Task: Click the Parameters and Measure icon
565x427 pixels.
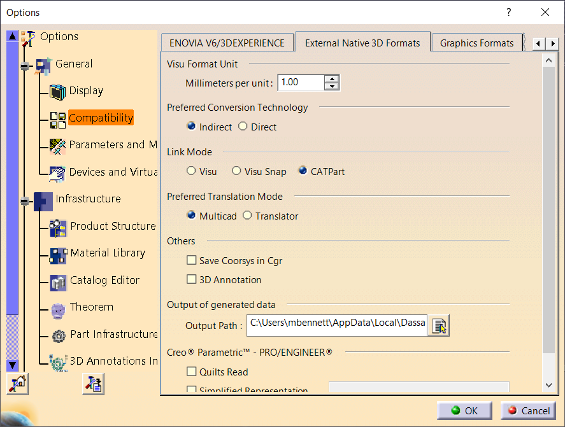Action: click(x=57, y=146)
